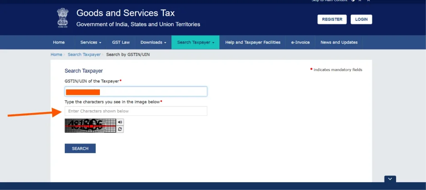Image resolution: width=426 pixels, height=190 pixels.
Task: Click the Type the characters you see label
Action: pyautogui.click(x=112, y=102)
